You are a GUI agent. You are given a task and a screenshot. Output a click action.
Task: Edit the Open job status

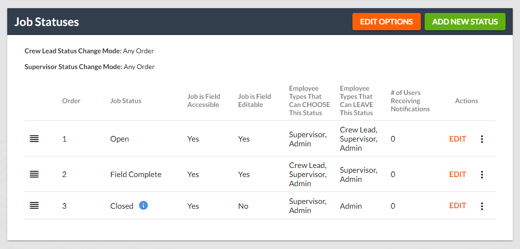(457, 139)
